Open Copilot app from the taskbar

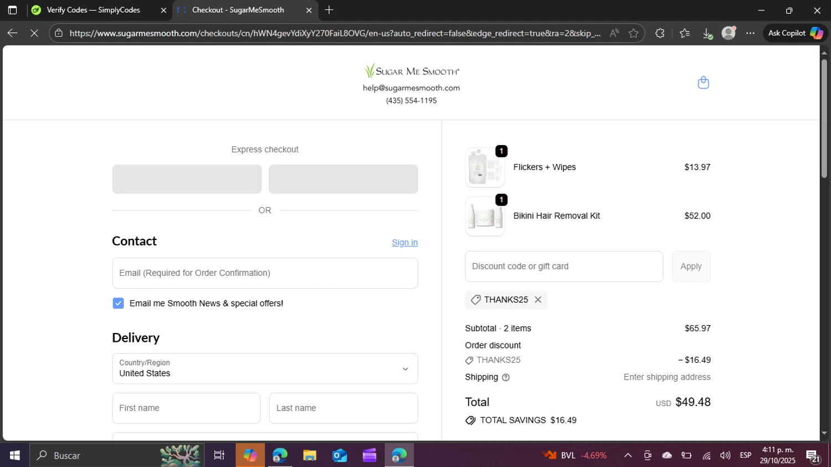click(x=250, y=455)
